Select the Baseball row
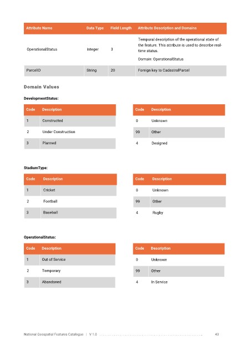Screen dimensions: 251x355 71,213
